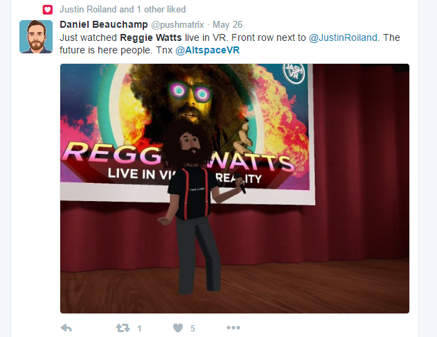This screenshot has height=337, width=437.
Task: Visit the @pushmatrix handle
Action: [177, 24]
